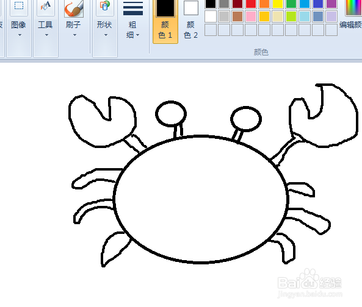Click the first empty custom color slot
This screenshot has height=307, width=362.
(x=211, y=30)
